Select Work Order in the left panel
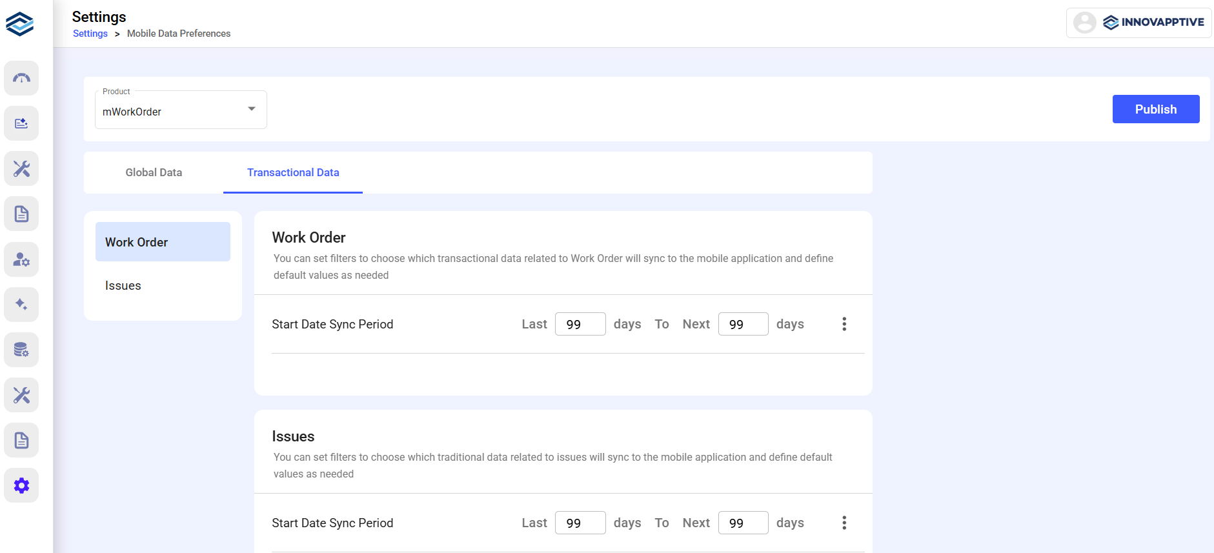 tap(163, 242)
